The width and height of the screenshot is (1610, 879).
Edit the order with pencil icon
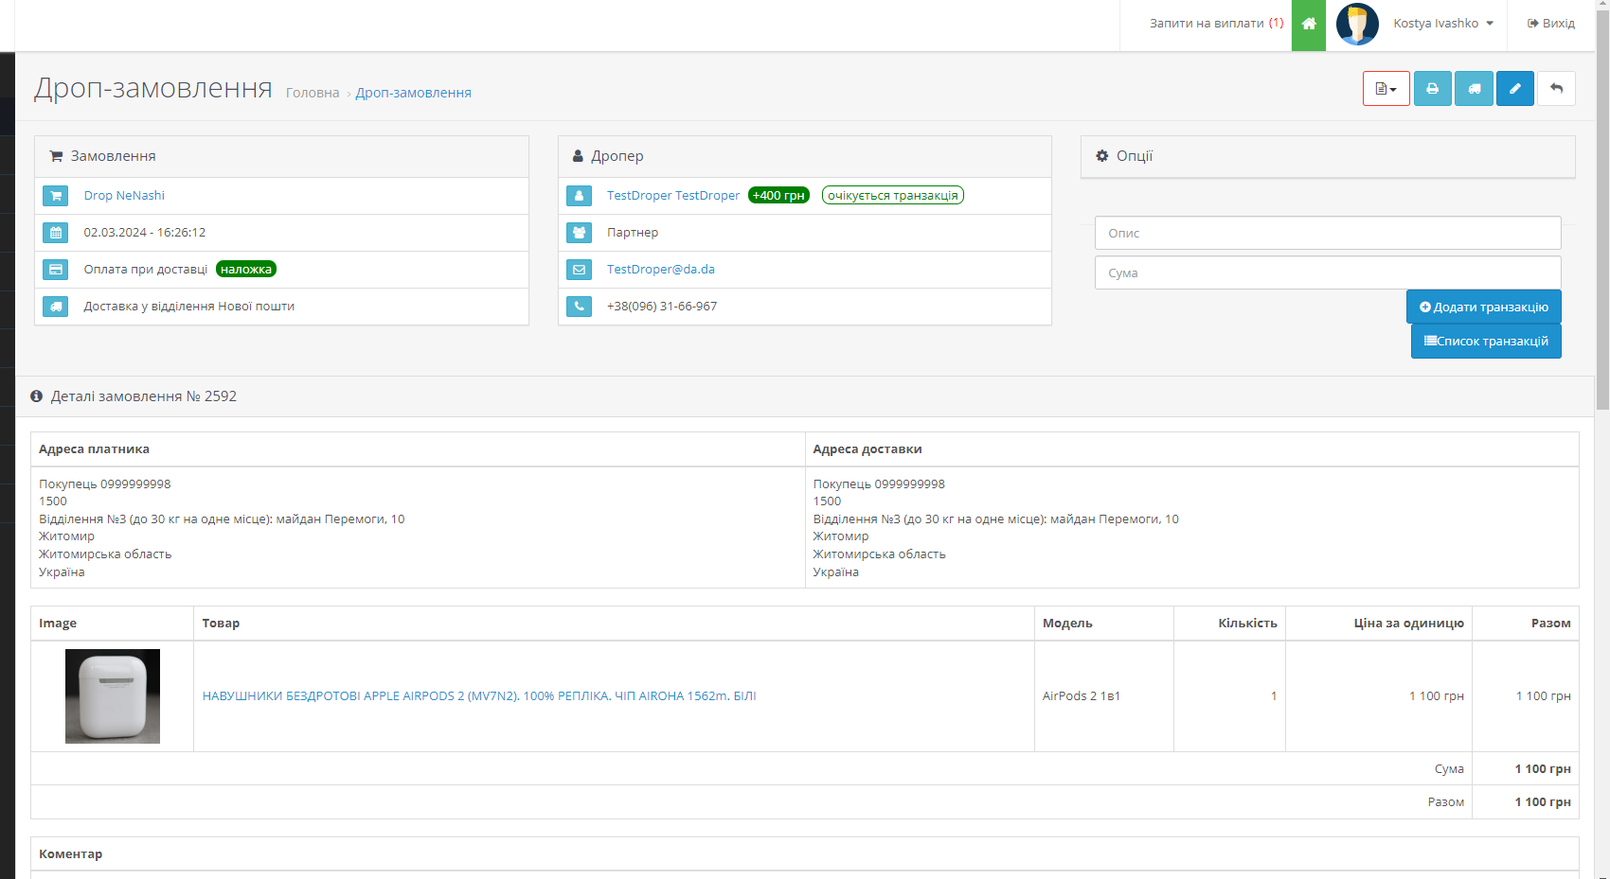pyautogui.click(x=1514, y=89)
